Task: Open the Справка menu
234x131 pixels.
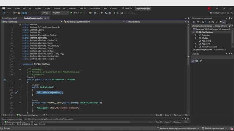Action: pyautogui.click(x=114, y=8)
